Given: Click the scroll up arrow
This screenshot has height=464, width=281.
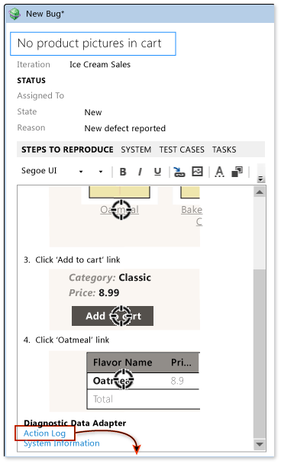Looking at the screenshot, I should click(260, 192).
